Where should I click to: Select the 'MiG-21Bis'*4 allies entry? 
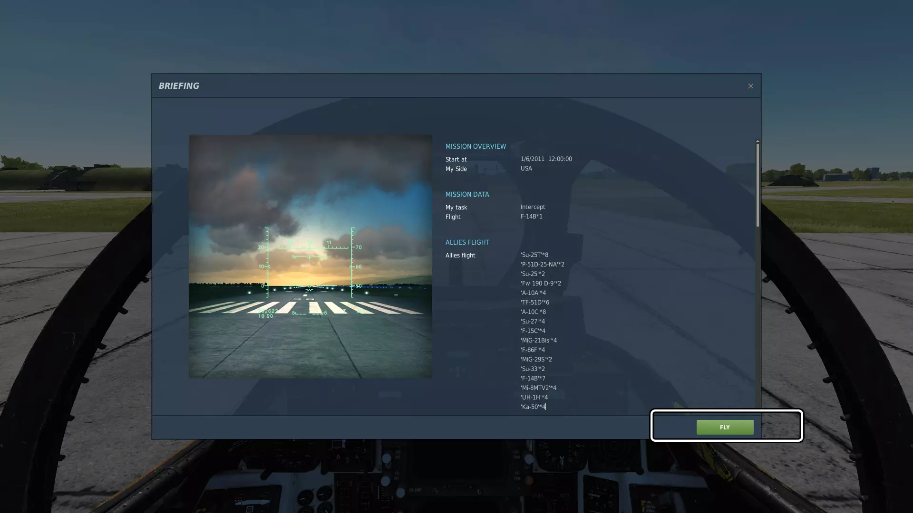pyautogui.click(x=538, y=341)
